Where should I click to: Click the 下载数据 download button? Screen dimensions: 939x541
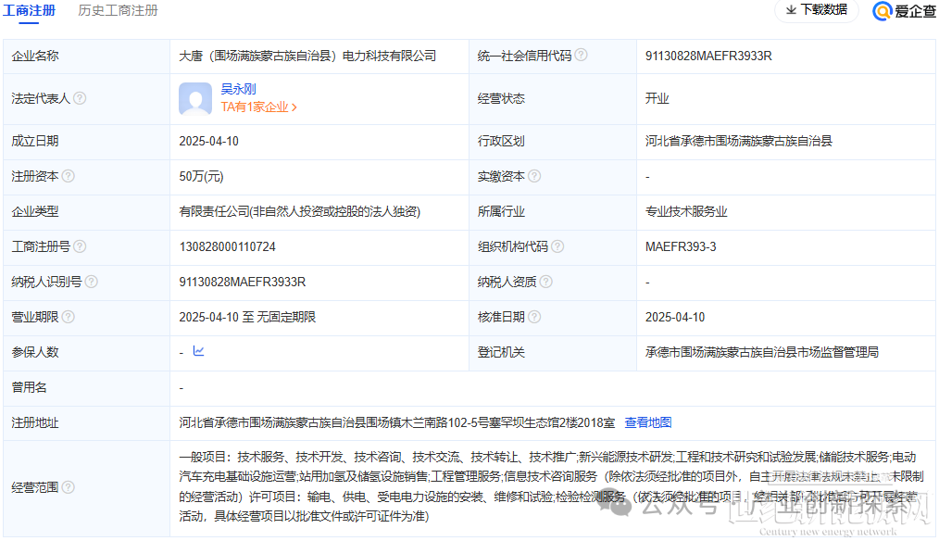tap(816, 12)
